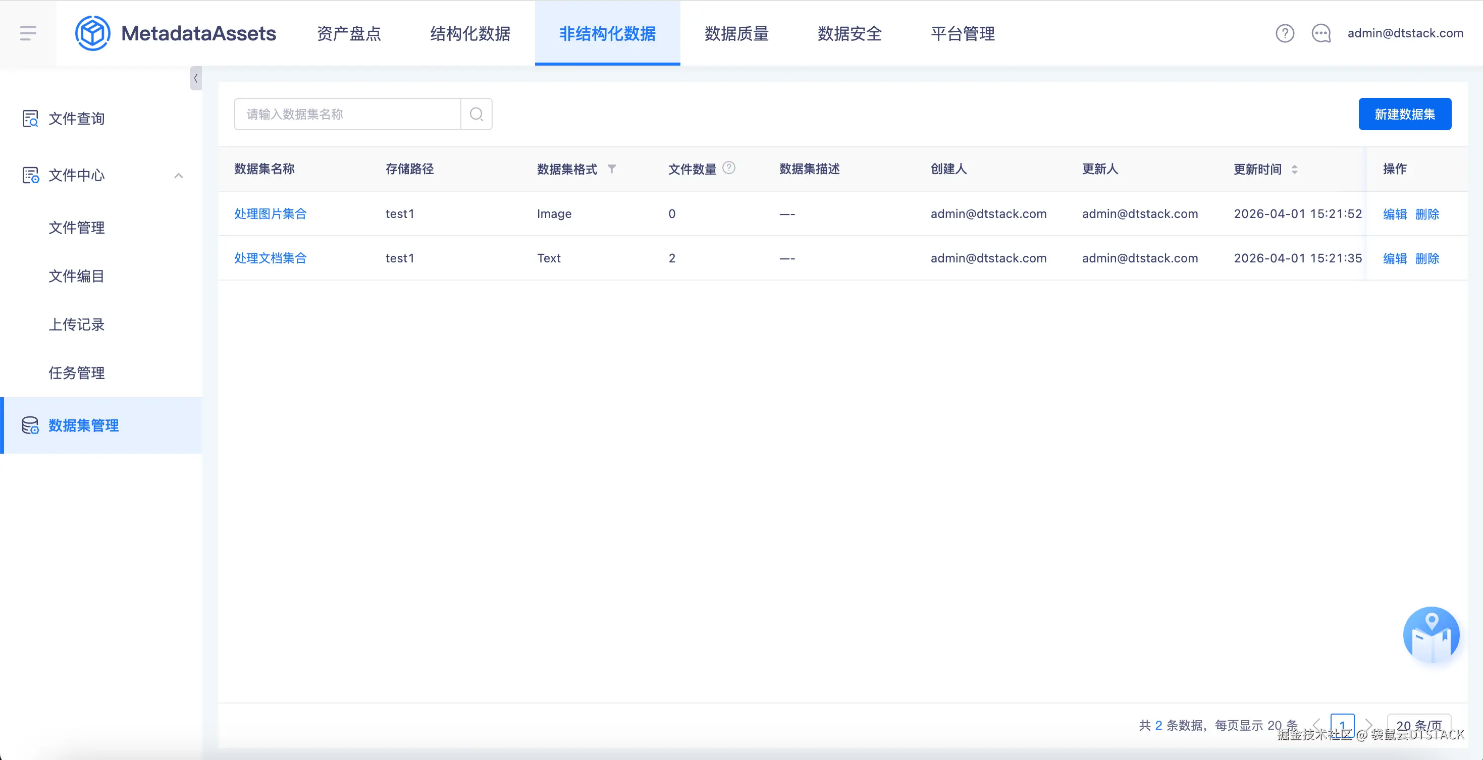Viewport: 1483px width, 760px height.
Task: Click the hamburger menu icon at top left
Action: click(28, 33)
